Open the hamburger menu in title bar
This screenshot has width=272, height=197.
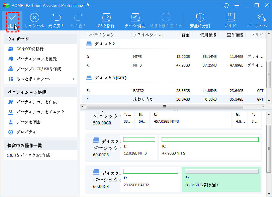coord(237,6)
